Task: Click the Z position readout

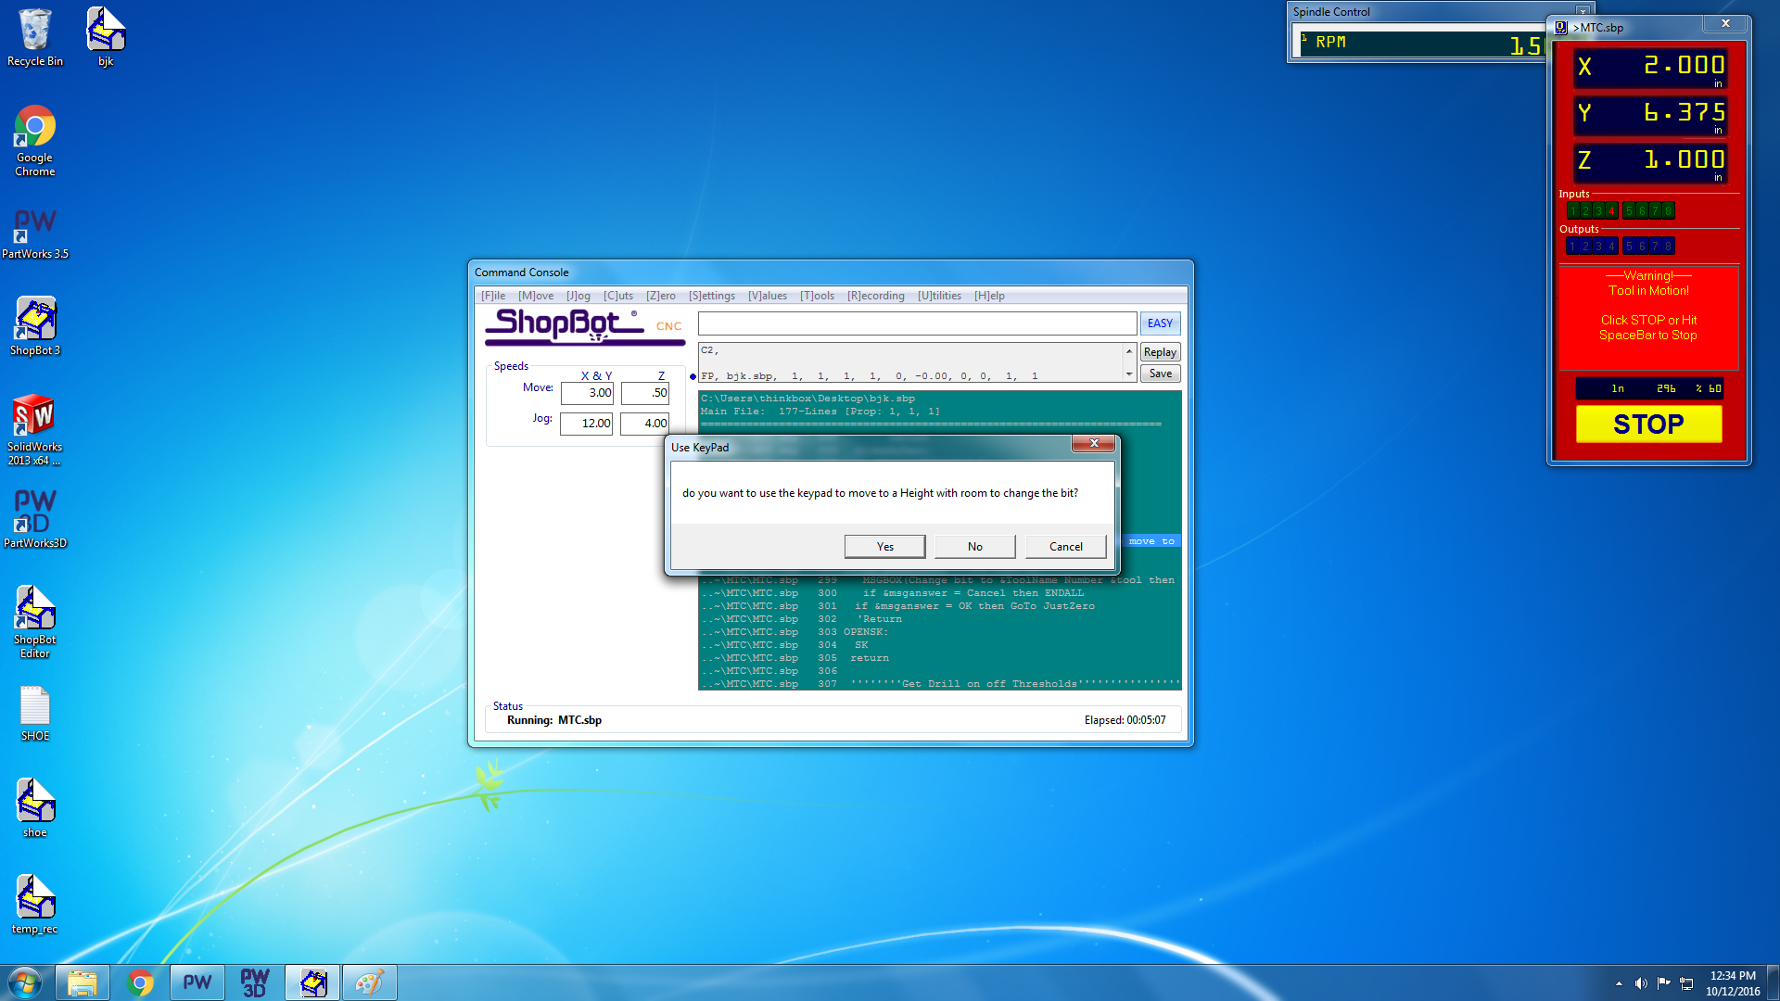Action: click(1651, 162)
